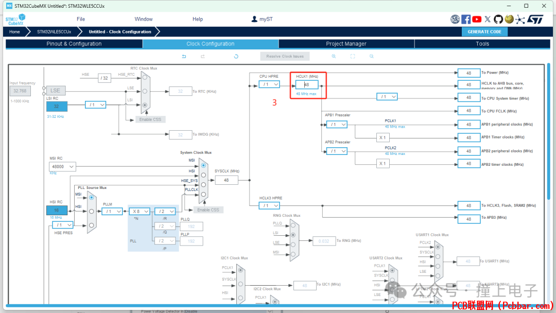Select PLLCLK in System Clock Mux
Screen dimensions: 556x313
tap(203, 194)
